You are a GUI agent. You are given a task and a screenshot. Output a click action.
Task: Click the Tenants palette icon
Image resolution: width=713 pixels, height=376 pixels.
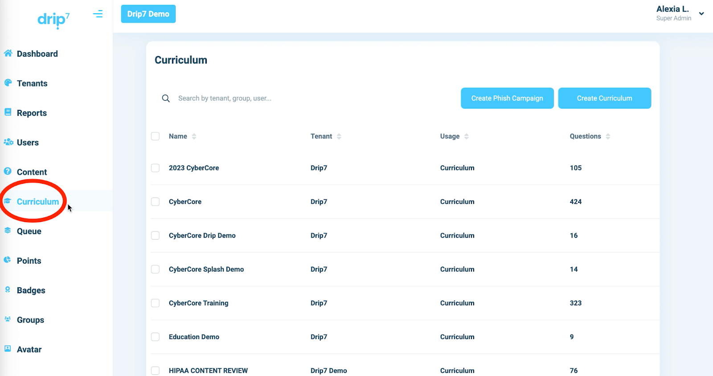tap(8, 83)
